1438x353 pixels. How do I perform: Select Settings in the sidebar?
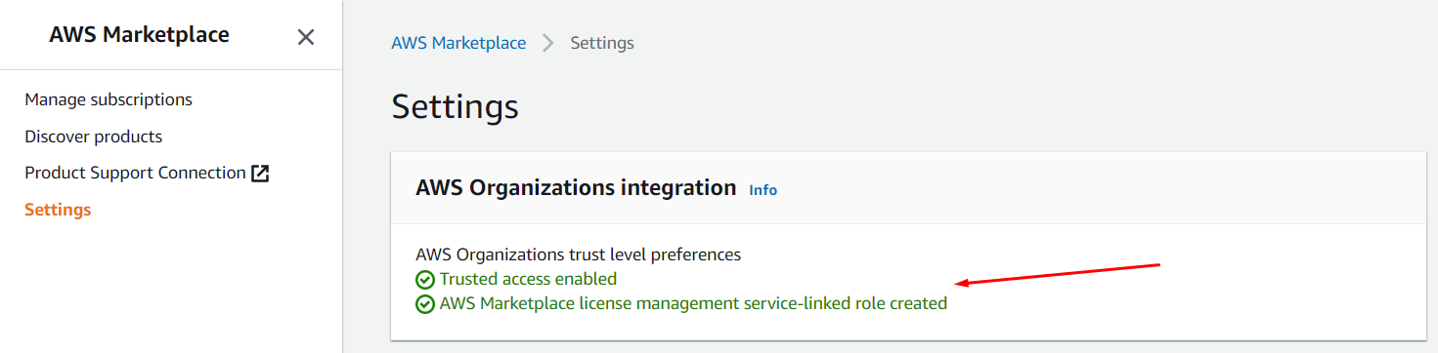[x=58, y=210]
